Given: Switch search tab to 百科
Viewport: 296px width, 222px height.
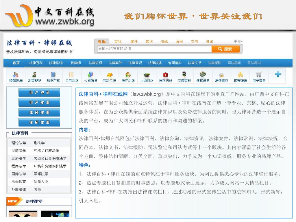Looking at the screenshot, I should coord(118,42).
